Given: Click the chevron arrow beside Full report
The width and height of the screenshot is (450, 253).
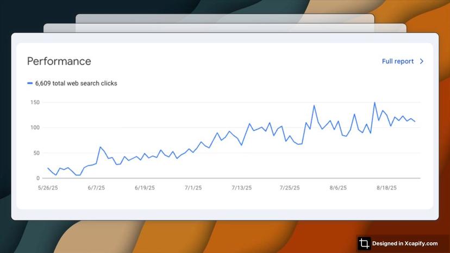Looking at the screenshot, I should tap(422, 61).
